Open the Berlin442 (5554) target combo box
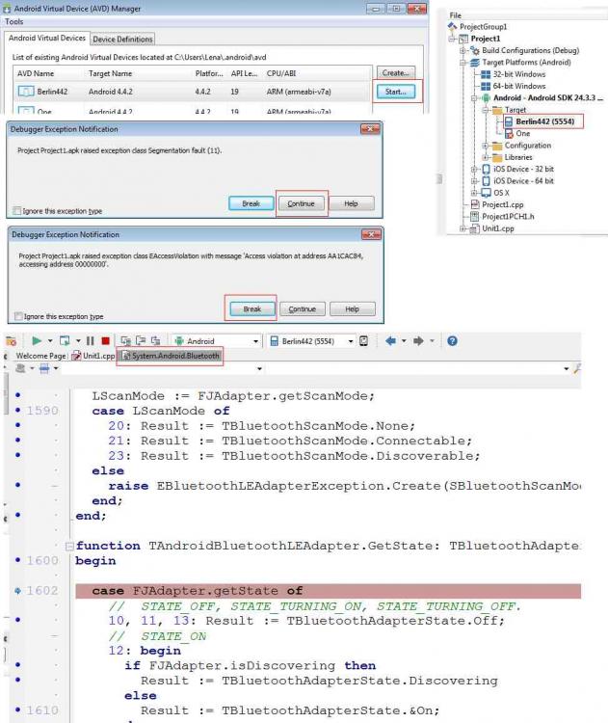 click(311, 340)
